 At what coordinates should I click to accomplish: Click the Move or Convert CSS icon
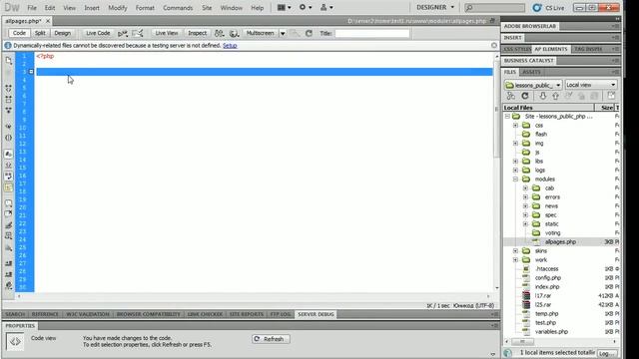click(9, 247)
